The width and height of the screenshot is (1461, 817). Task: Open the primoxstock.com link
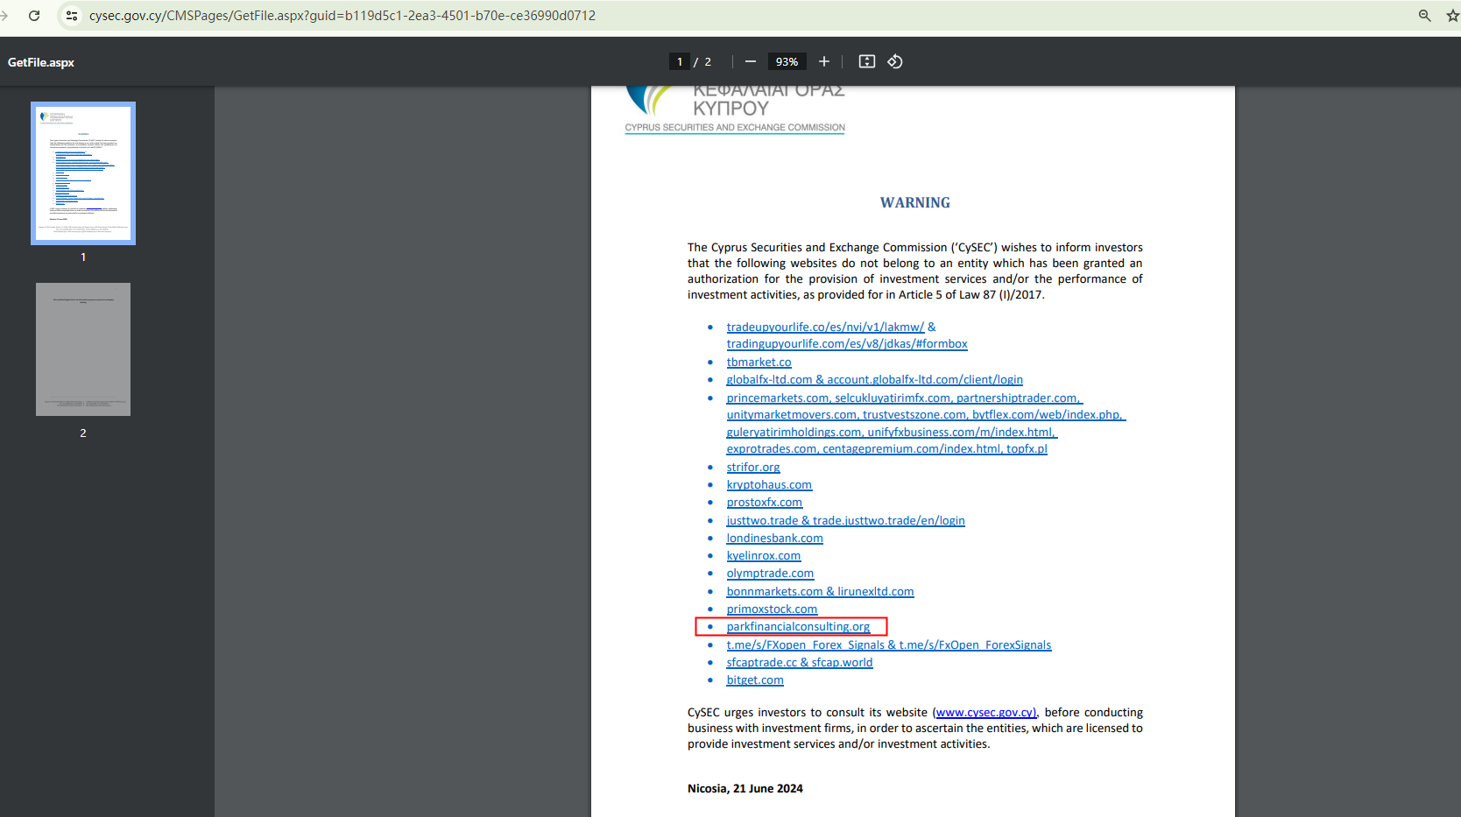click(x=772, y=609)
